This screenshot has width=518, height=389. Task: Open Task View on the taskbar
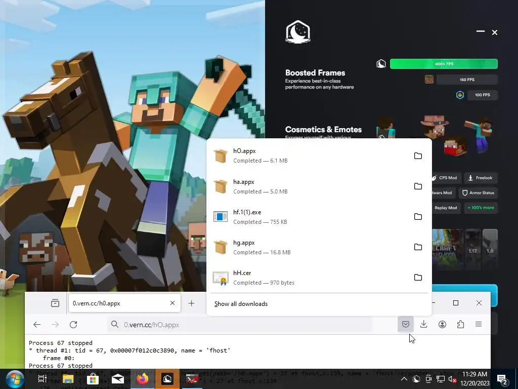pos(42,379)
